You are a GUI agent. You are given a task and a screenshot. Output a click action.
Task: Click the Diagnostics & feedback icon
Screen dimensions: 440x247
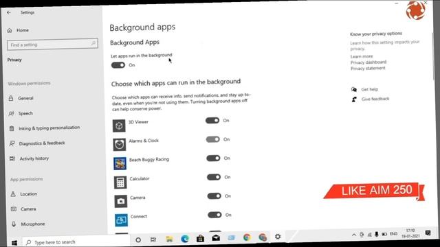12,143
